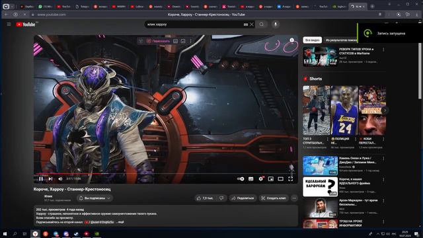Click the www.youtube.com address field
Screen dimensions: 423x238
coord(52,15)
